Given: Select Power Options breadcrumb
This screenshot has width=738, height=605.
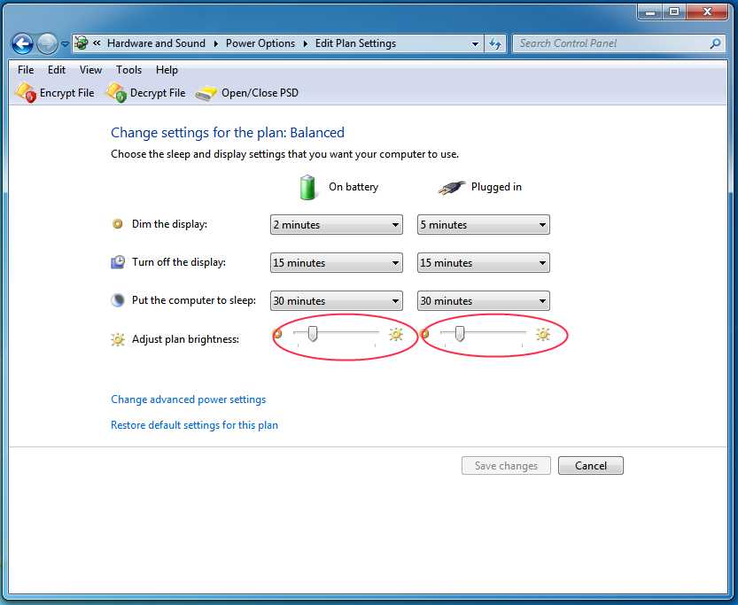Looking at the screenshot, I should click(260, 43).
